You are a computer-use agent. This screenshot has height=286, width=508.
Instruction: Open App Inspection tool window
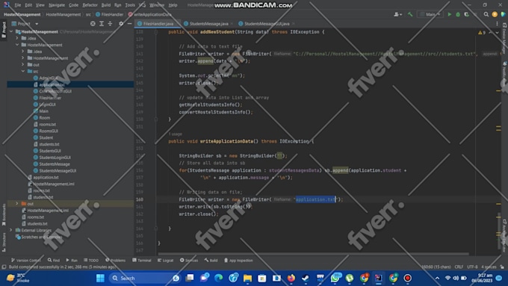(x=238, y=261)
